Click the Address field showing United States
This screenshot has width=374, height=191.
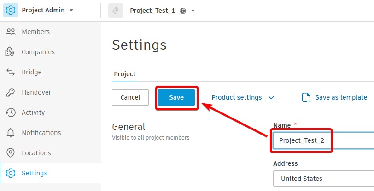point(323,179)
